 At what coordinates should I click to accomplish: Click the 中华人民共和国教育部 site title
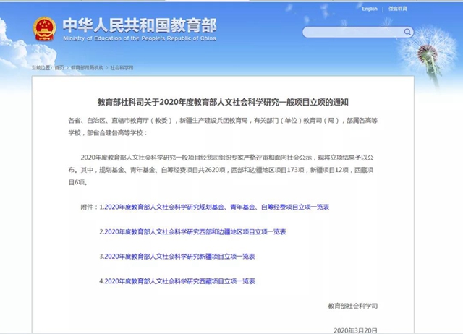tap(140, 25)
